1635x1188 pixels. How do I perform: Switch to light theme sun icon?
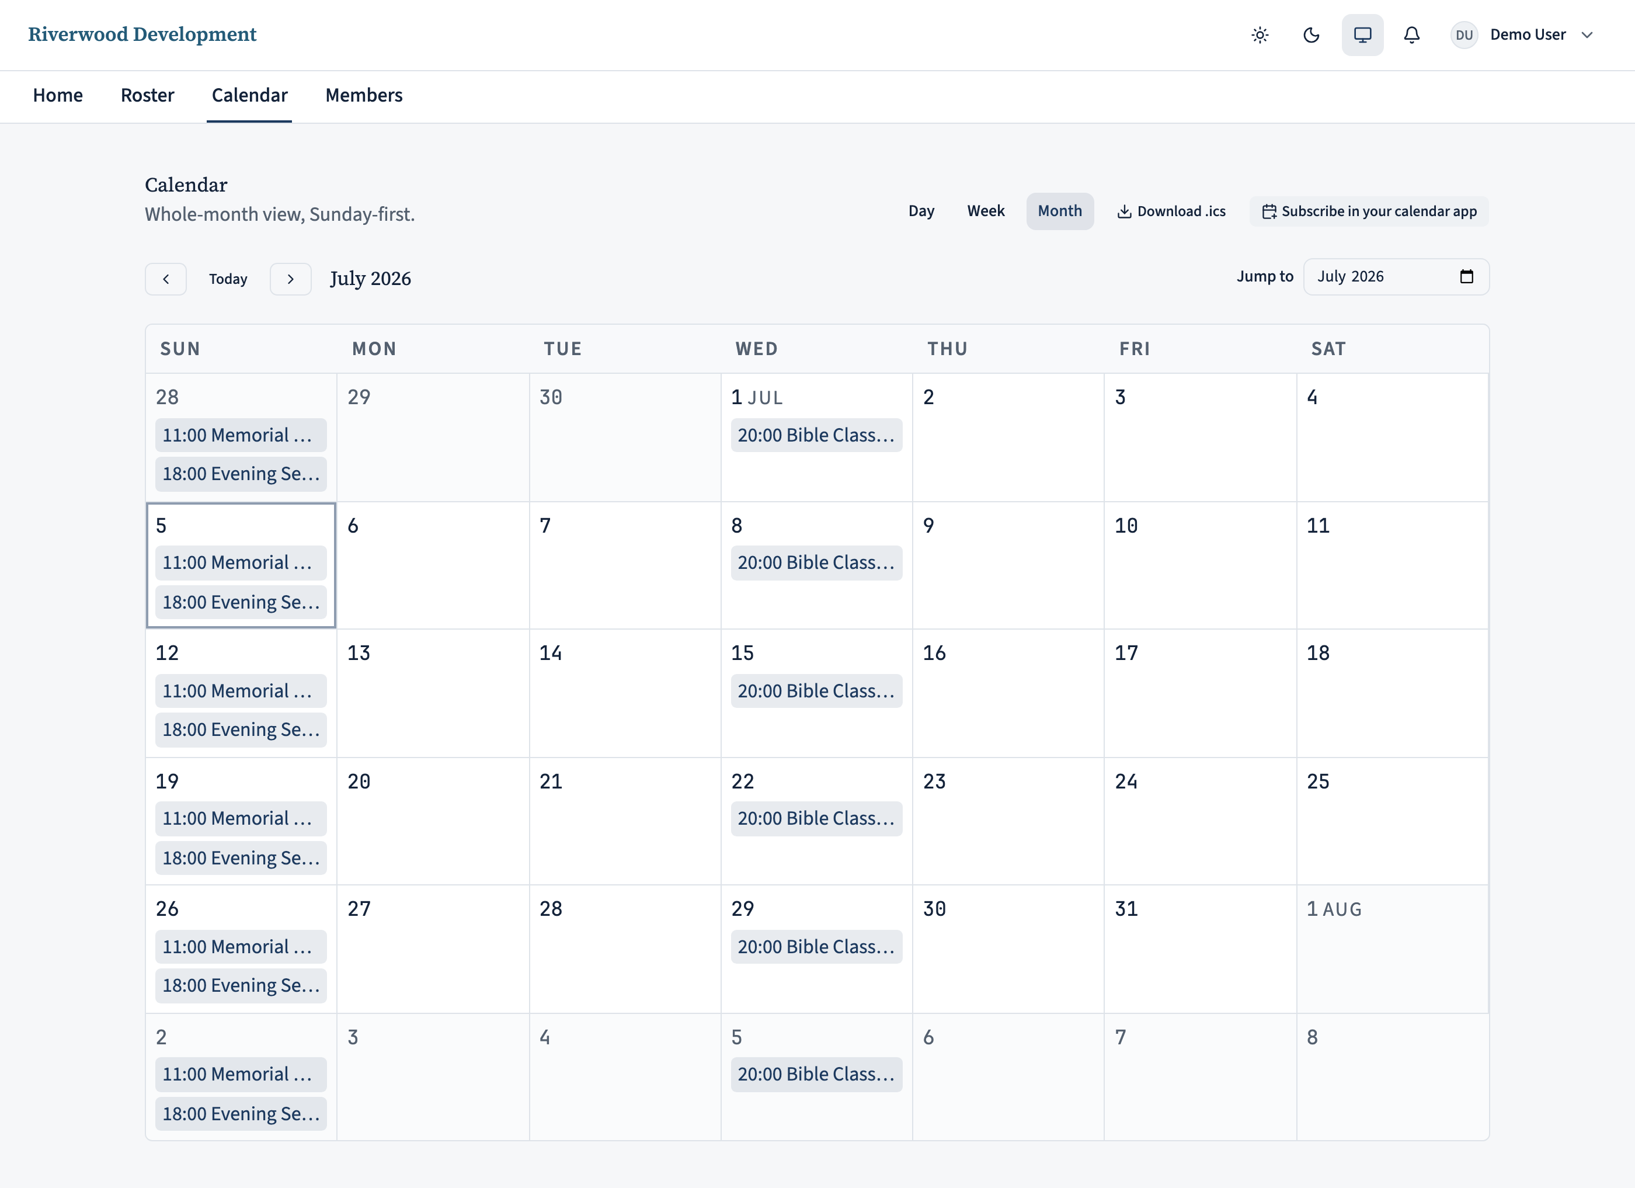[x=1260, y=34]
